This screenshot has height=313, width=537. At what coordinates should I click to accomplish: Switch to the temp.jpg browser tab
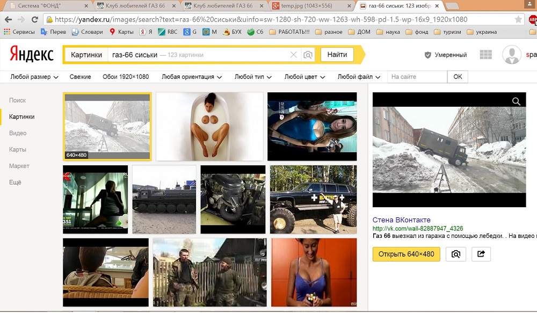[x=311, y=6]
